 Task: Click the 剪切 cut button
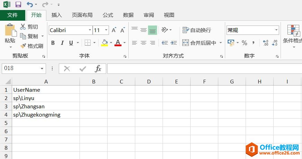point(29,27)
